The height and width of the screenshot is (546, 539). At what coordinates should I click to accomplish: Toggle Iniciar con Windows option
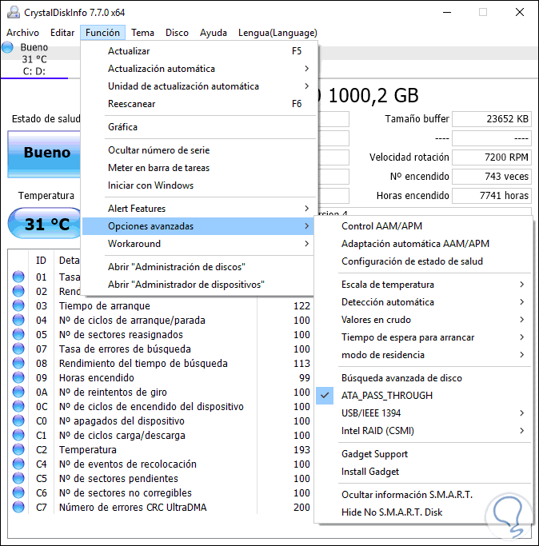coord(198,185)
